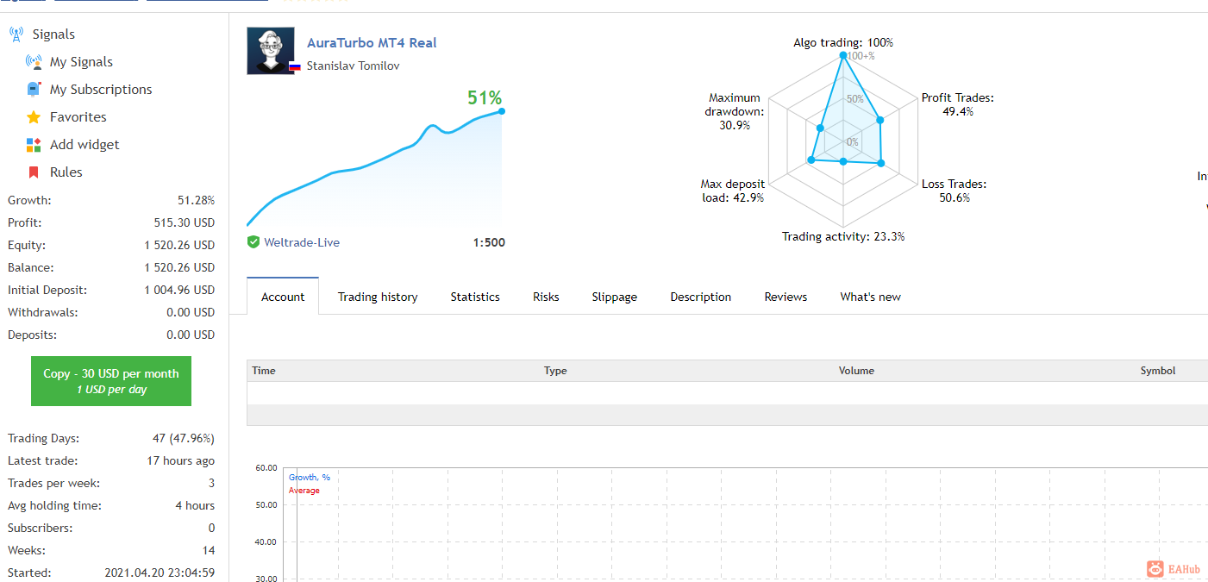Click the signal author avatar image
The width and height of the screenshot is (1208, 582).
click(271, 51)
